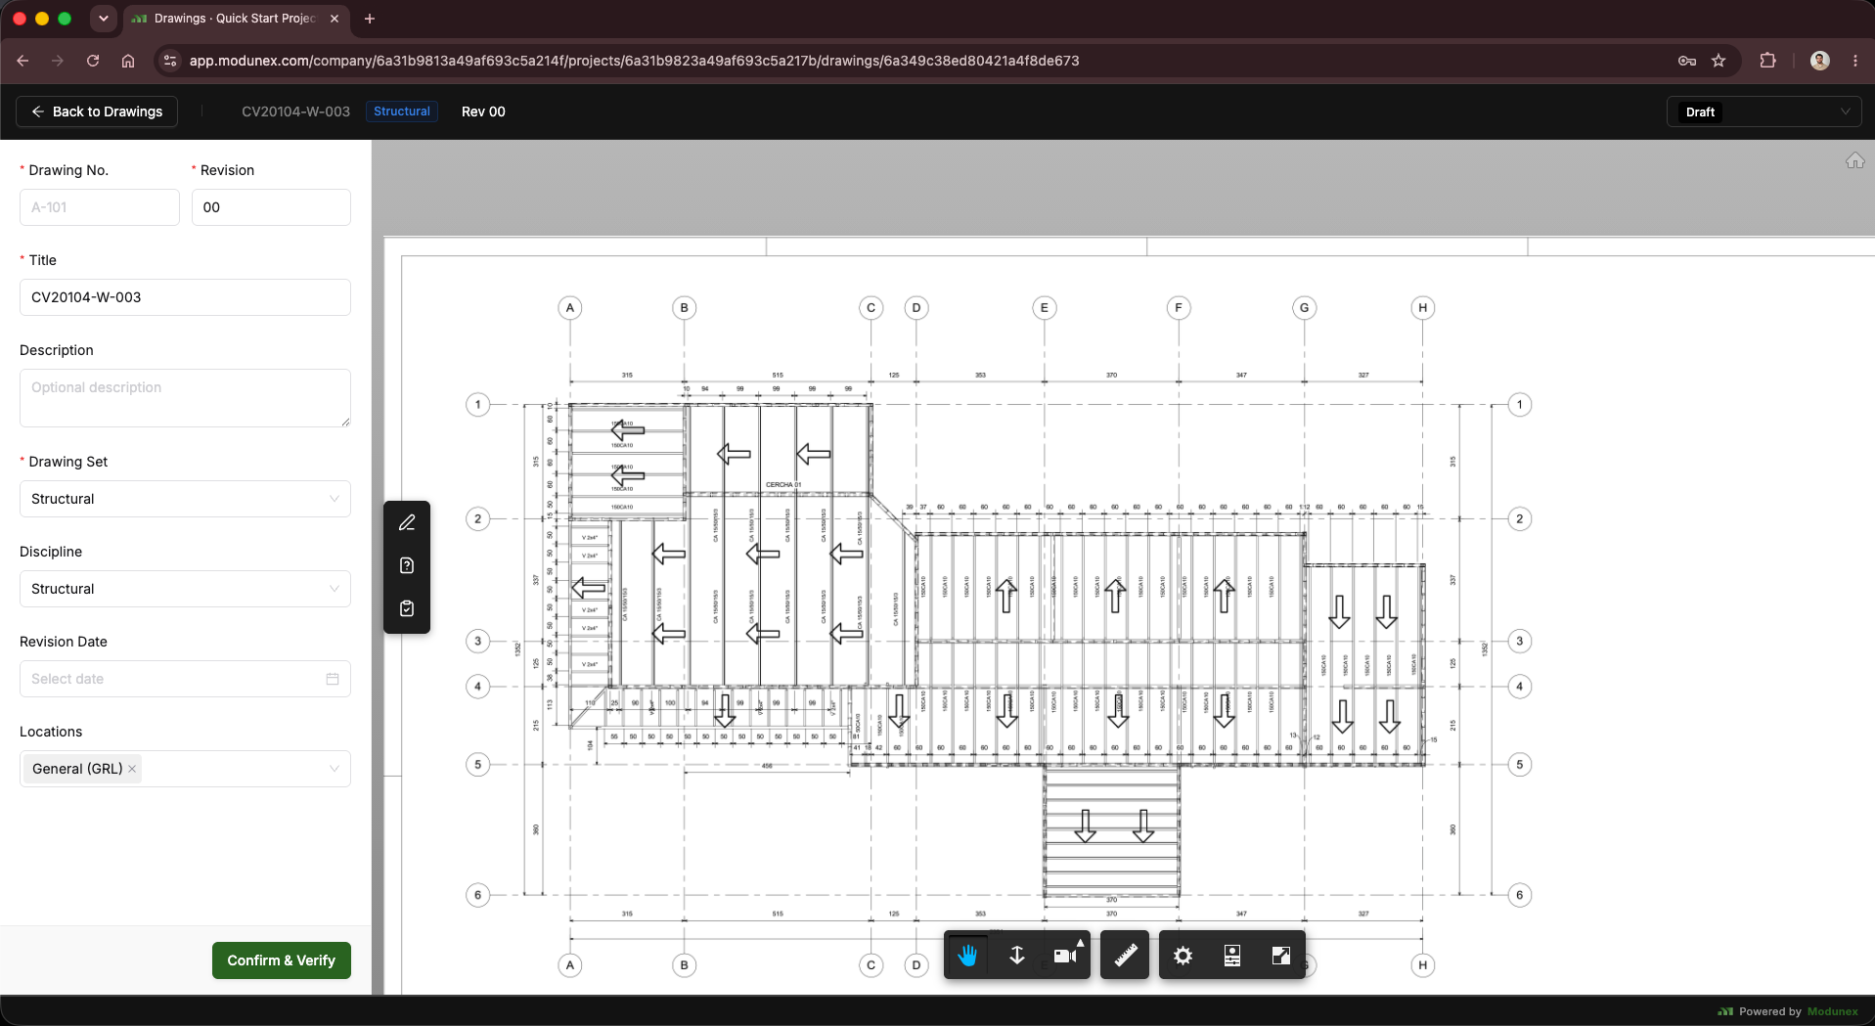Click the viewer Home view icon

pos(1854,160)
